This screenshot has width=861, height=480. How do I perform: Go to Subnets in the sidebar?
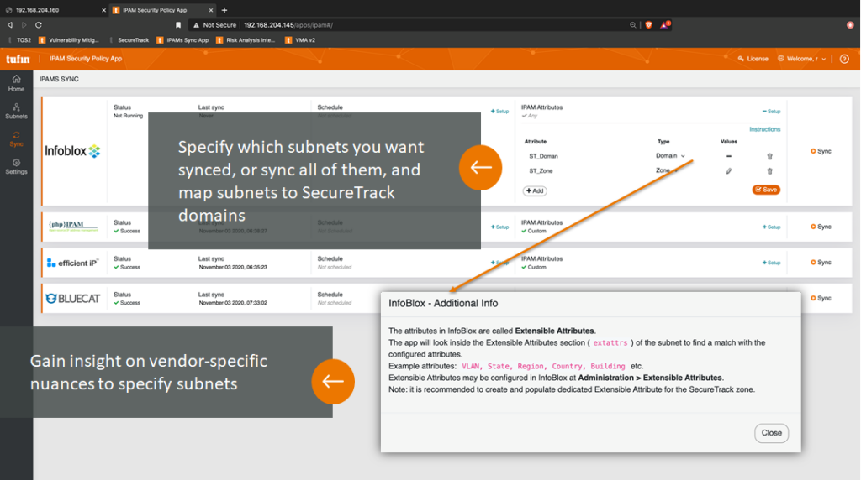16,111
